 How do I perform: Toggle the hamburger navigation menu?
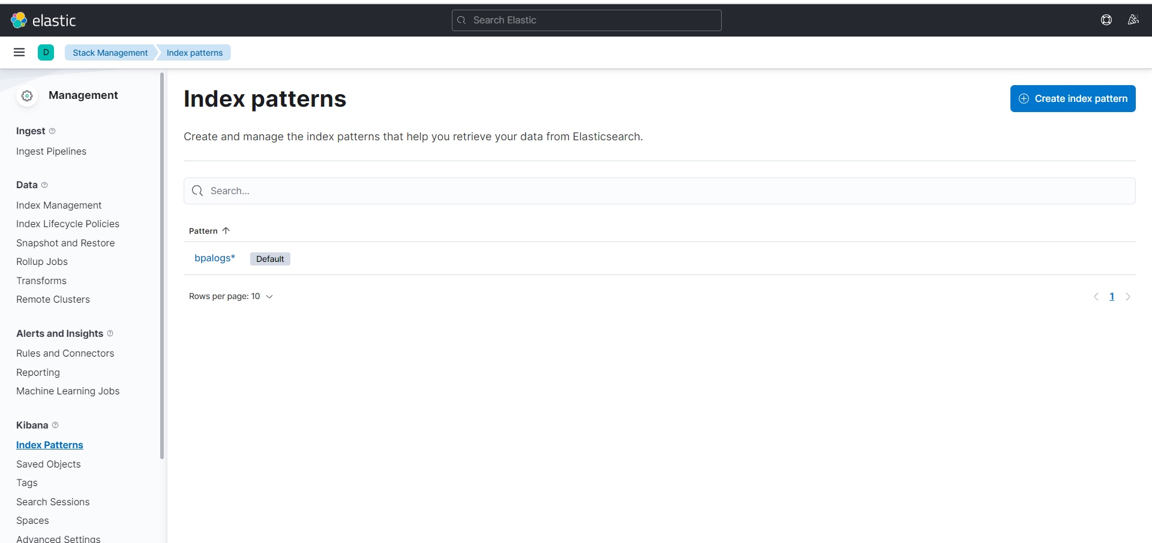[x=19, y=52]
